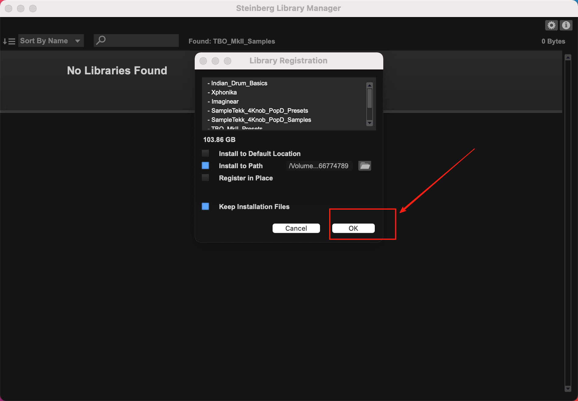The height and width of the screenshot is (401, 578).
Task: Browse for install path with folder icon
Action: pyautogui.click(x=365, y=166)
